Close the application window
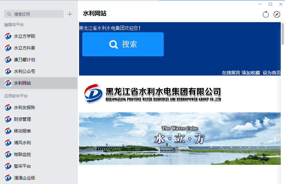285x184 pixels. pos(281,4)
